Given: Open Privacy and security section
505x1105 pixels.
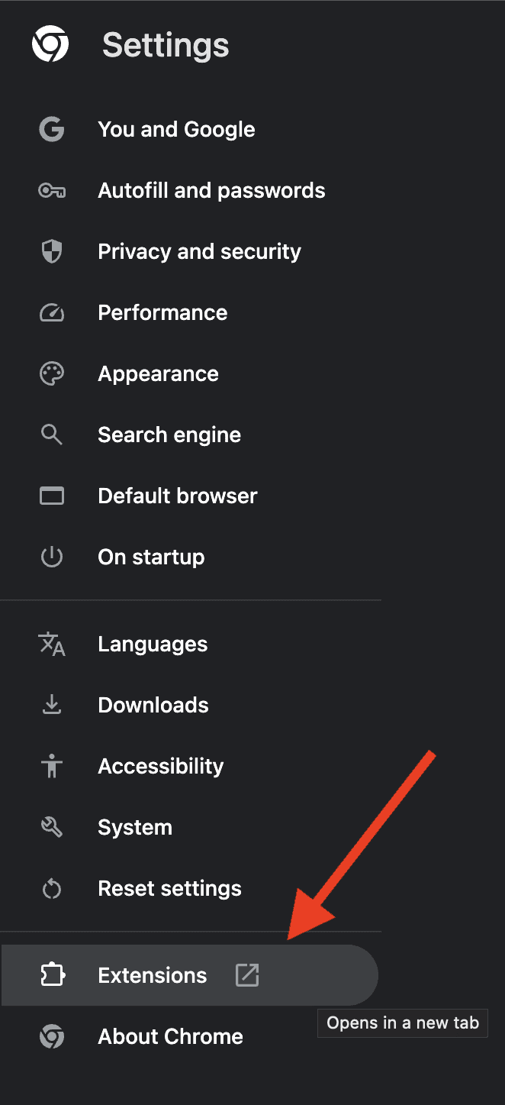Looking at the screenshot, I should pos(199,251).
